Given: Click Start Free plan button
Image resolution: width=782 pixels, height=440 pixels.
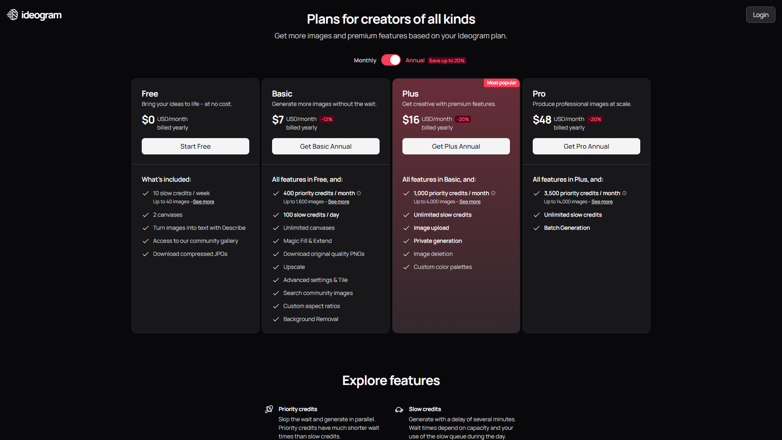Looking at the screenshot, I should (x=195, y=145).
